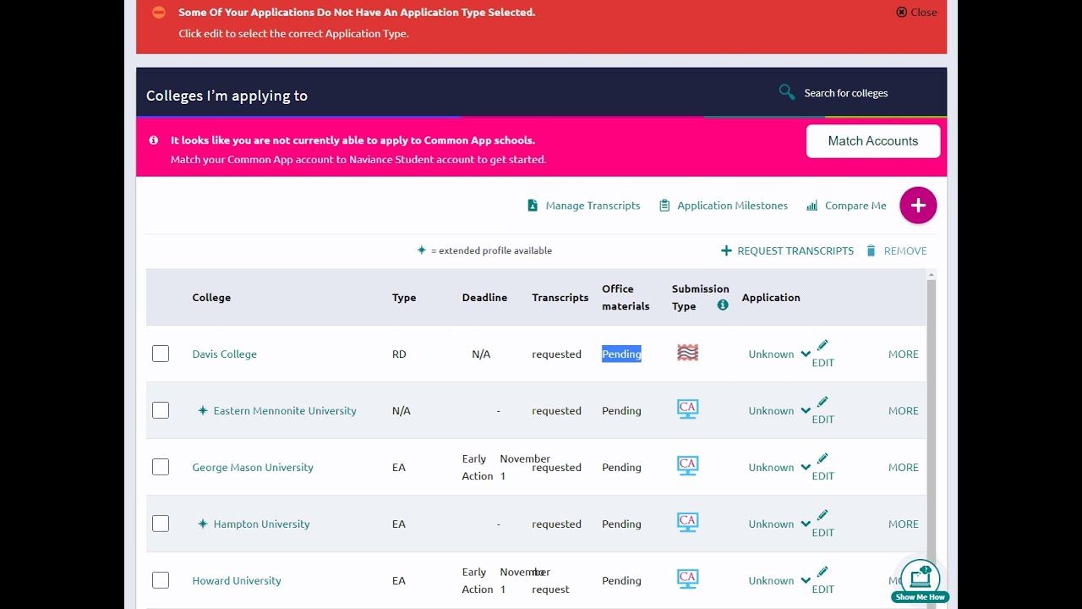Open Eastern Mennonite University link
The image size is (1082, 609).
coord(285,410)
